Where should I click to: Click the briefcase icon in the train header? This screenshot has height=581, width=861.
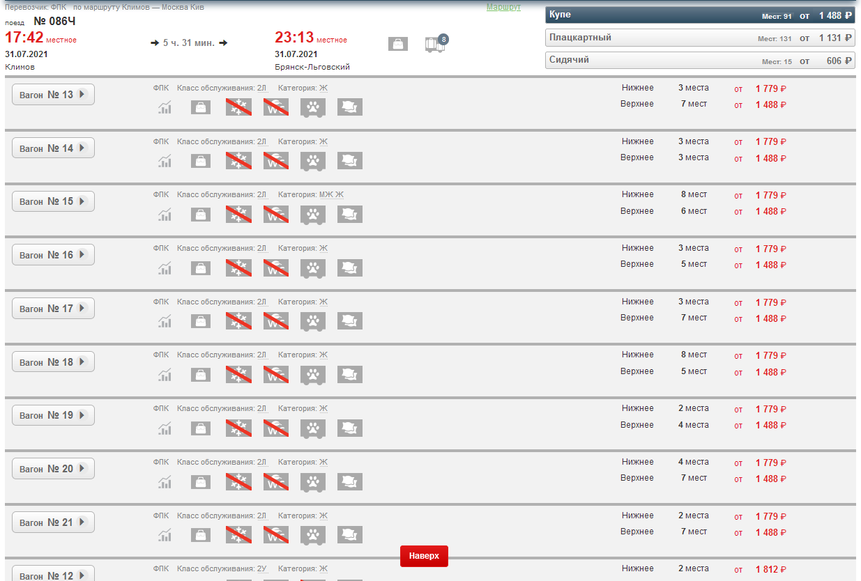[x=397, y=44]
